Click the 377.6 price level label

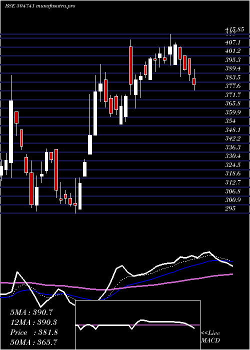coord(232,86)
